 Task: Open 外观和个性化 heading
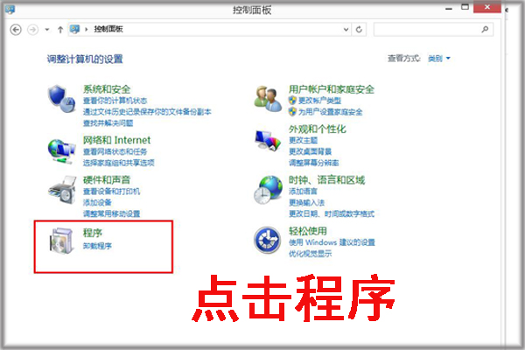pos(318,129)
